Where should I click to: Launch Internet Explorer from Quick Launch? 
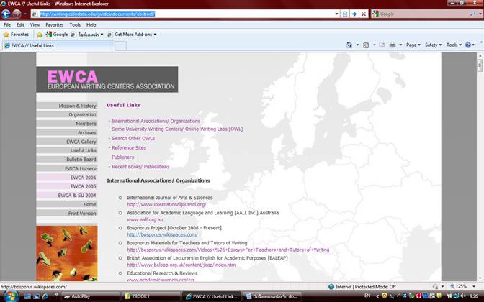pos(45,296)
